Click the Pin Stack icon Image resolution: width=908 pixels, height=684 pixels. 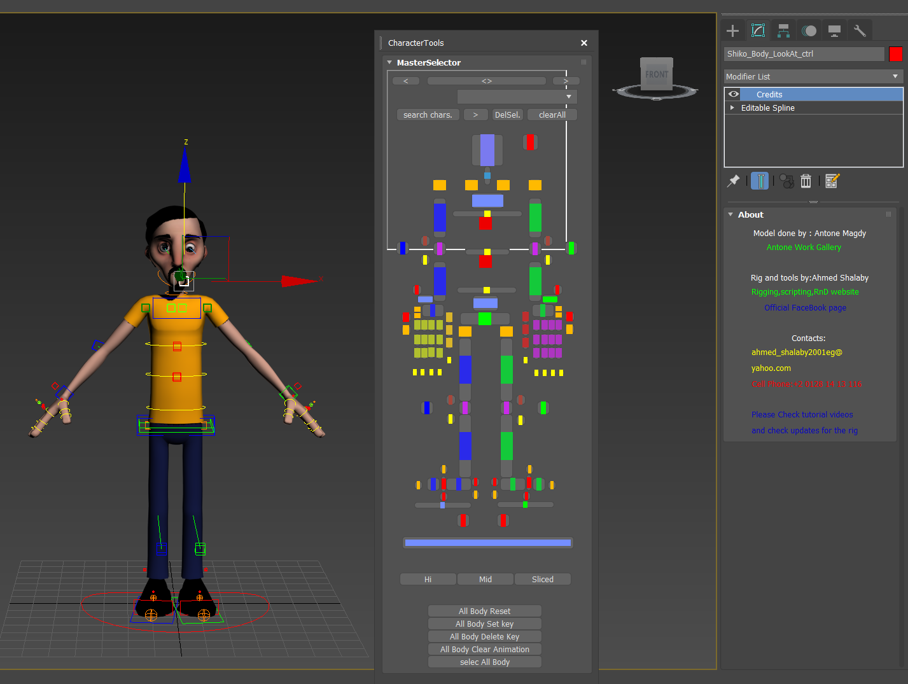(x=734, y=181)
